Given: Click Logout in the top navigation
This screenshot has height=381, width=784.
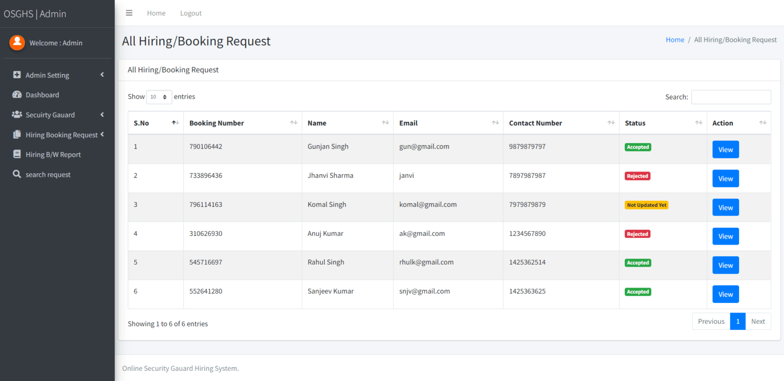Looking at the screenshot, I should click(190, 13).
